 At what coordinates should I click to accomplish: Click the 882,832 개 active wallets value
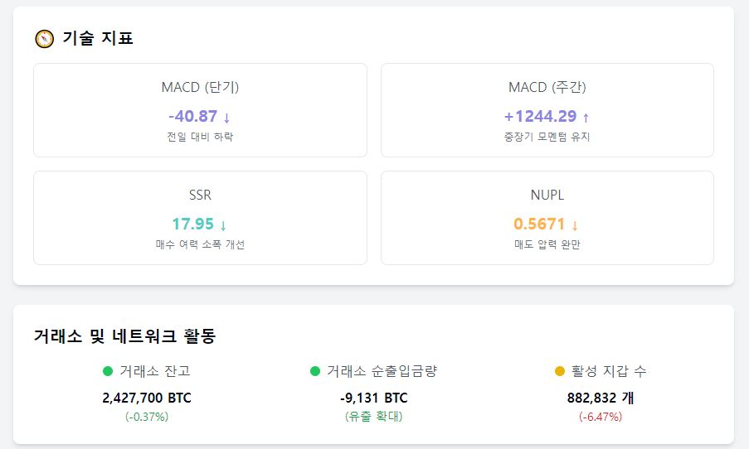pyautogui.click(x=601, y=398)
